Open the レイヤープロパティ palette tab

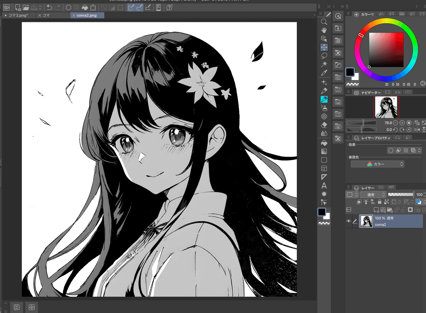(x=372, y=138)
